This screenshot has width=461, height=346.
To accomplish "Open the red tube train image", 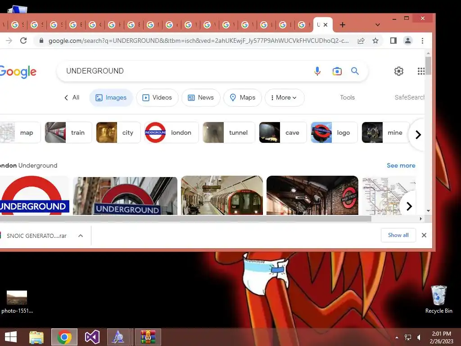I will [x=222, y=196].
